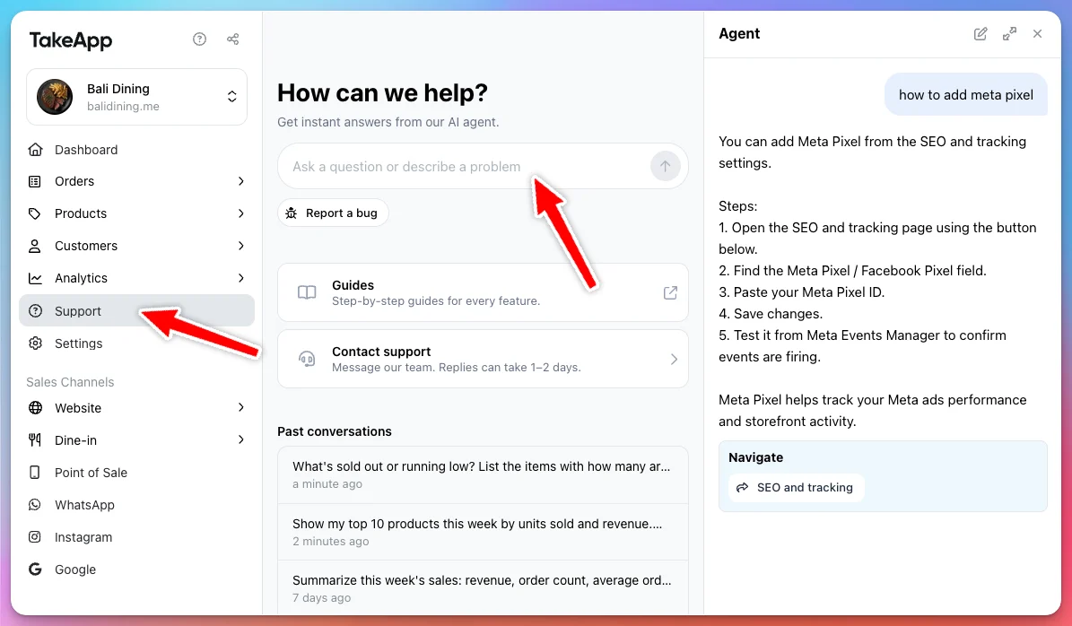The width and height of the screenshot is (1072, 626).
Task: Click the headset icon on Contact support
Action: [307, 359]
